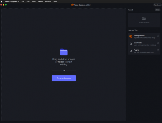Open the Plugins external link icon

(158, 50)
